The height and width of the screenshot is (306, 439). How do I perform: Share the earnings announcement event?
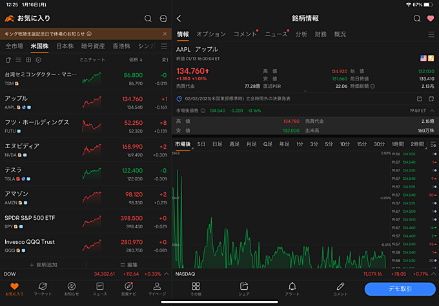pyautogui.click(x=419, y=99)
